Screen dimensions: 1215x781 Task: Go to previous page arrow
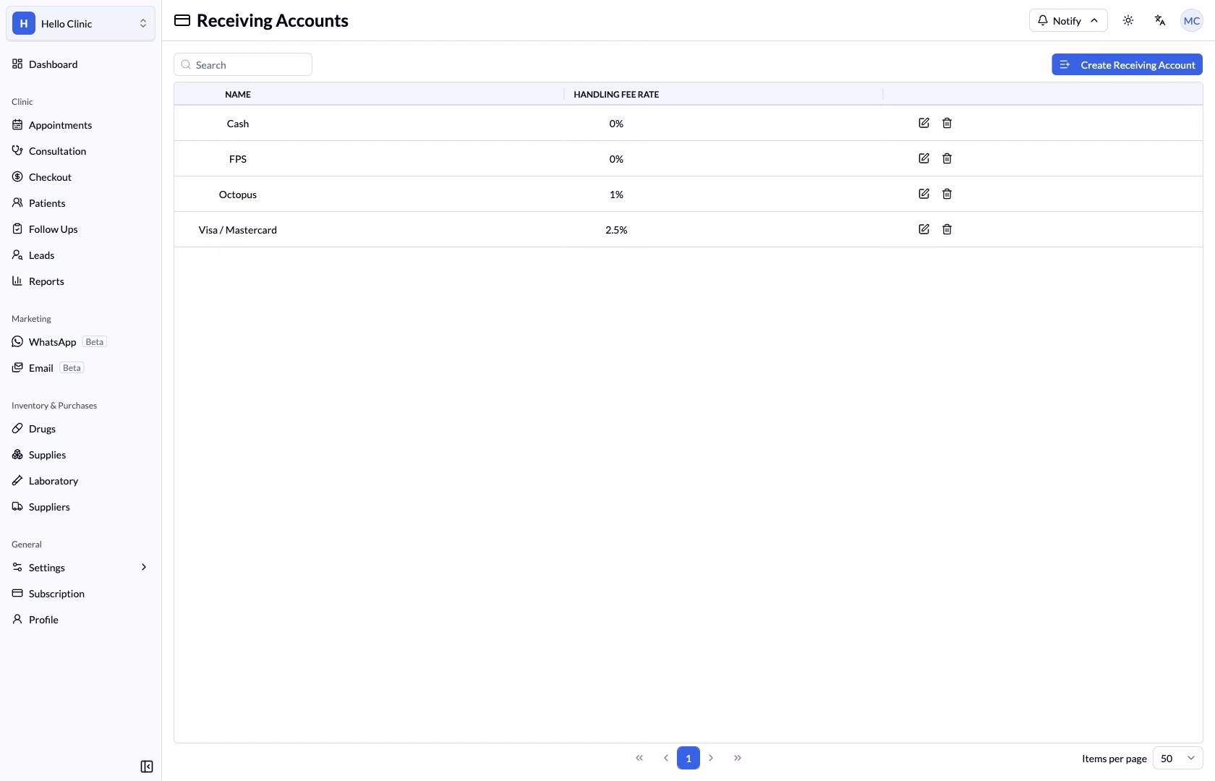tap(665, 758)
